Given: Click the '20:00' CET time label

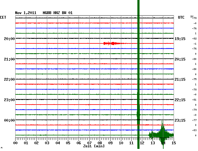Looking at the screenshot, I should point(9,39).
